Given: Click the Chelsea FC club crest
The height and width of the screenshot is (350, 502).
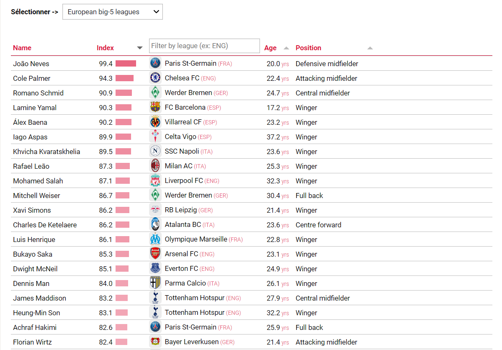Looking at the screenshot, I should coord(155,78).
